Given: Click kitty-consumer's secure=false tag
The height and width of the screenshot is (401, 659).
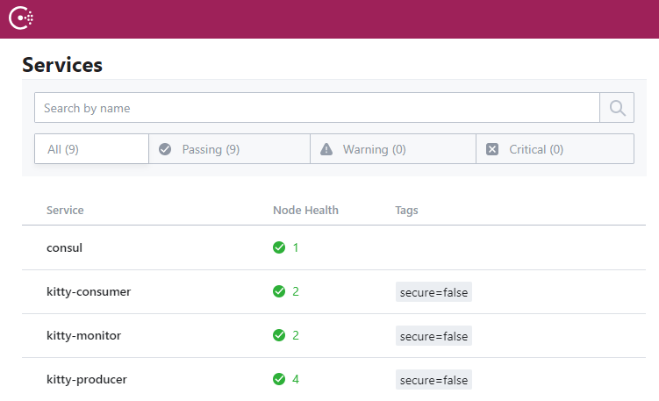Looking at the screenshot, I should [433, 292].
